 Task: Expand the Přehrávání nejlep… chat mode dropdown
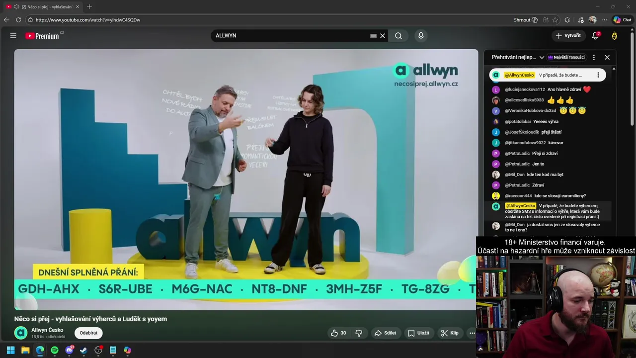pos(518,57)
